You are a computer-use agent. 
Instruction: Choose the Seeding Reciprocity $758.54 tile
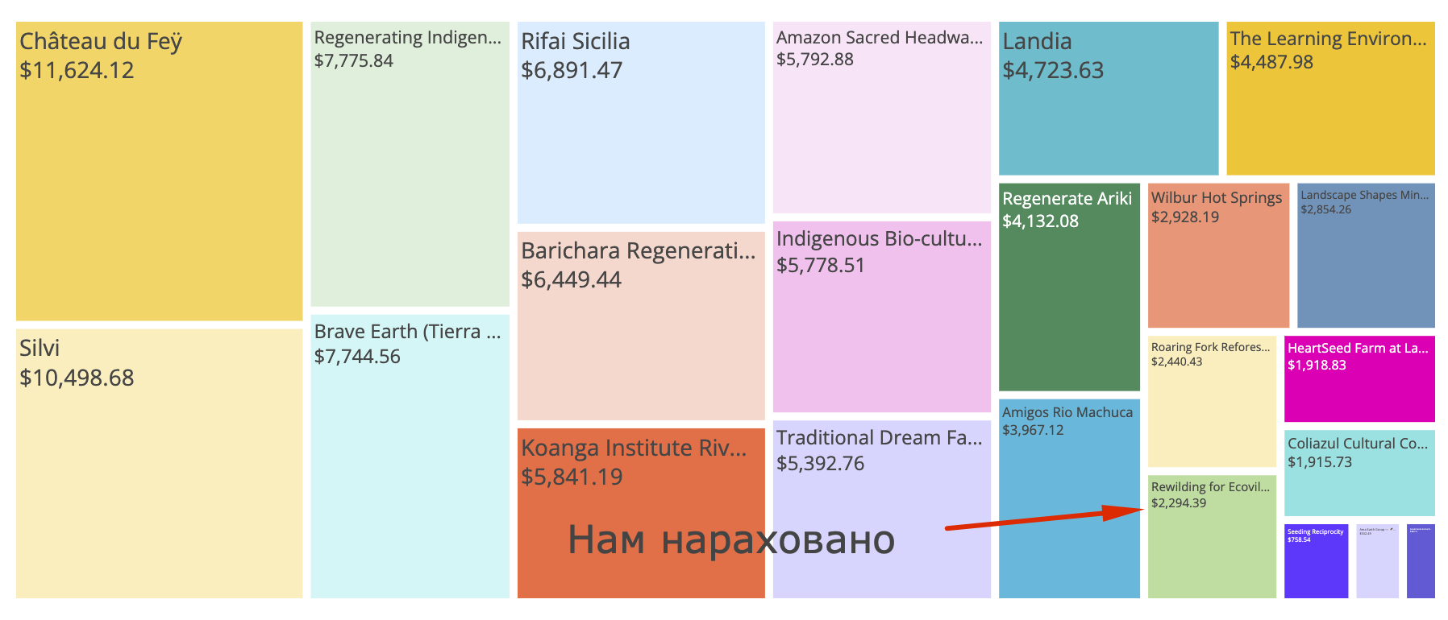pos(1316,561)
